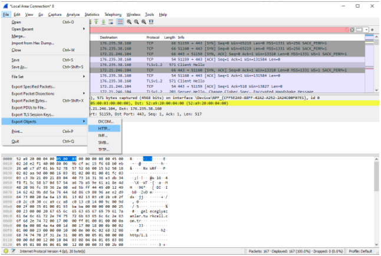Click the packet list scrollbar down arrow
The image size is (381, 256).
coord(377,90)
